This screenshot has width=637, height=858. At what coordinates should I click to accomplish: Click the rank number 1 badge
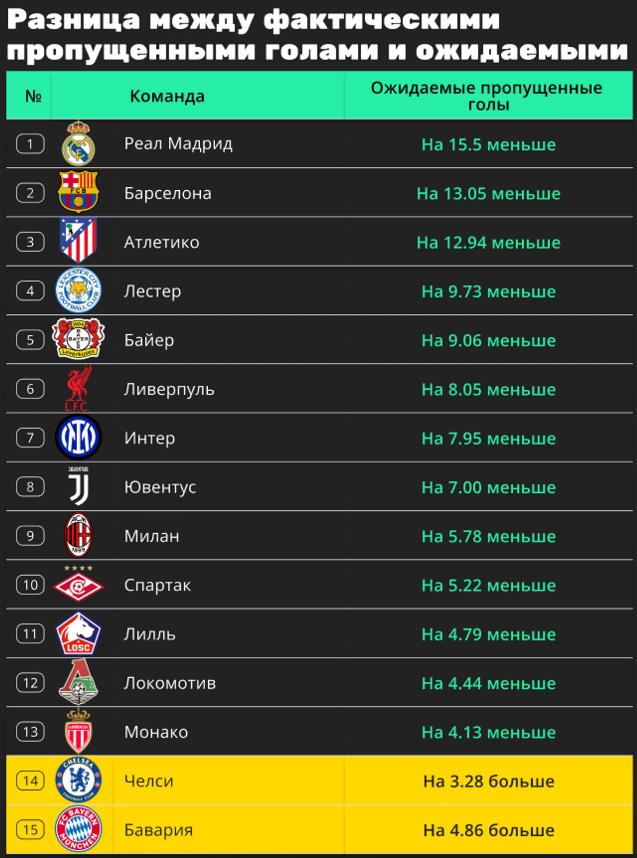tap(30, 144)
